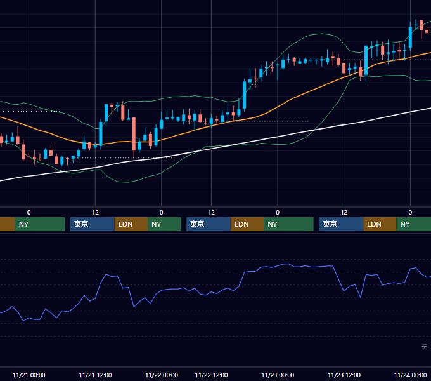Select the 東京 session block on 11/22
431x381 pixels.
click(209, 224)
